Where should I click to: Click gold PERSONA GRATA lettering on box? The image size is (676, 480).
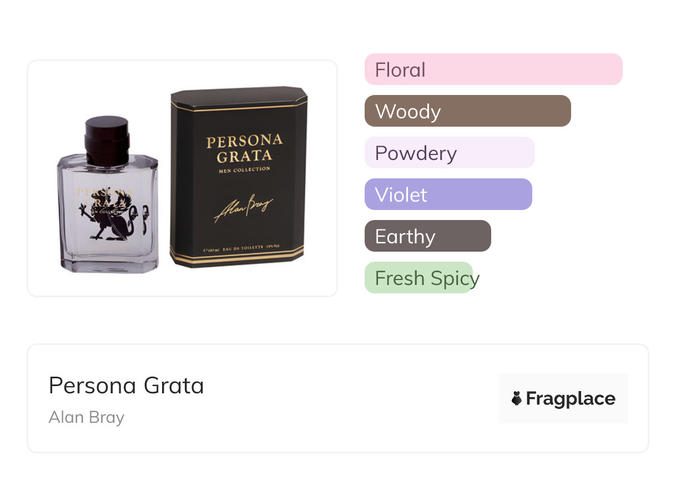click(x=244, y=148)
